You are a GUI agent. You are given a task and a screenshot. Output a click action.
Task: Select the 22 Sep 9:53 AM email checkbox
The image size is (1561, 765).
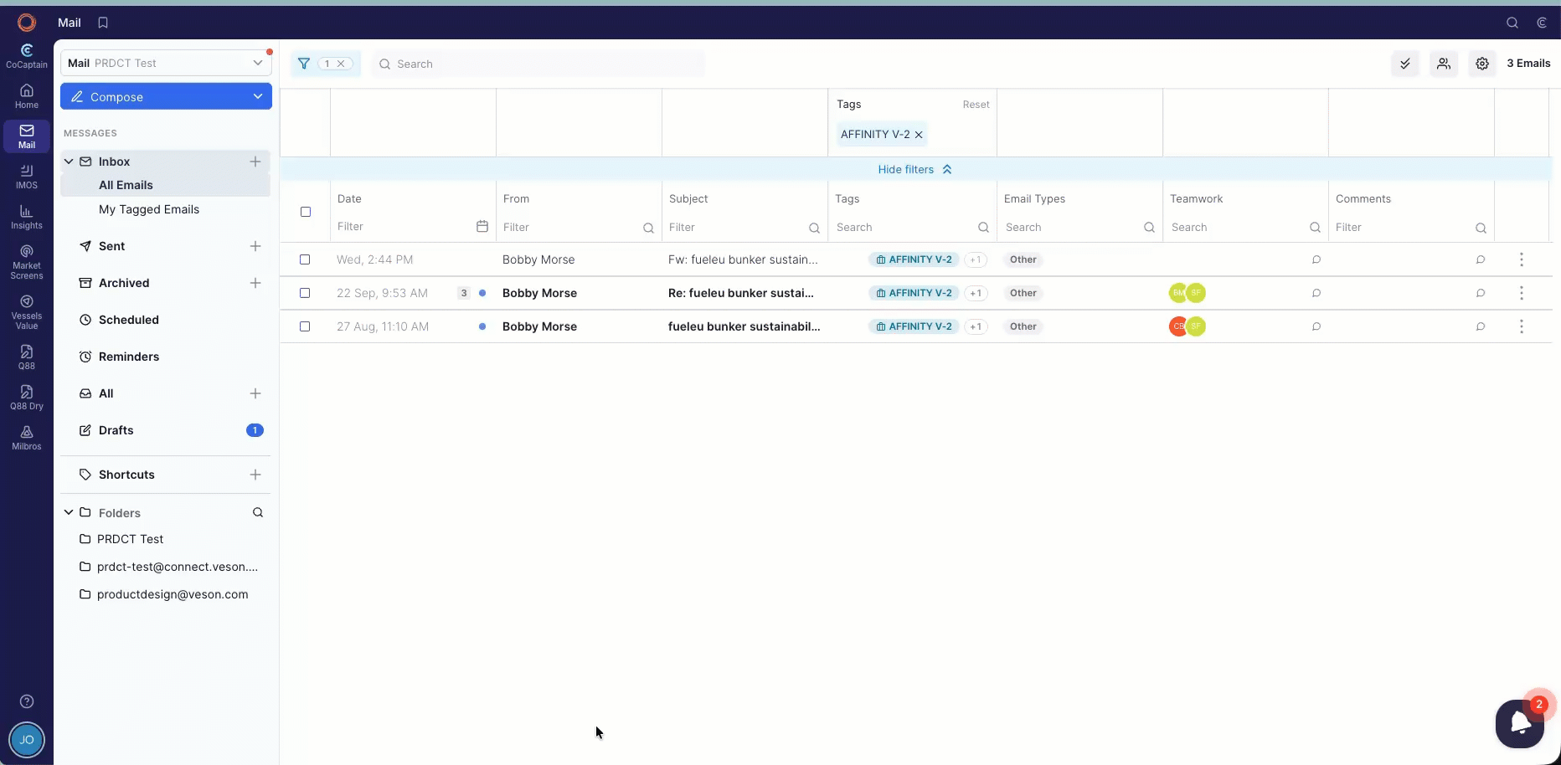[305, 293]
